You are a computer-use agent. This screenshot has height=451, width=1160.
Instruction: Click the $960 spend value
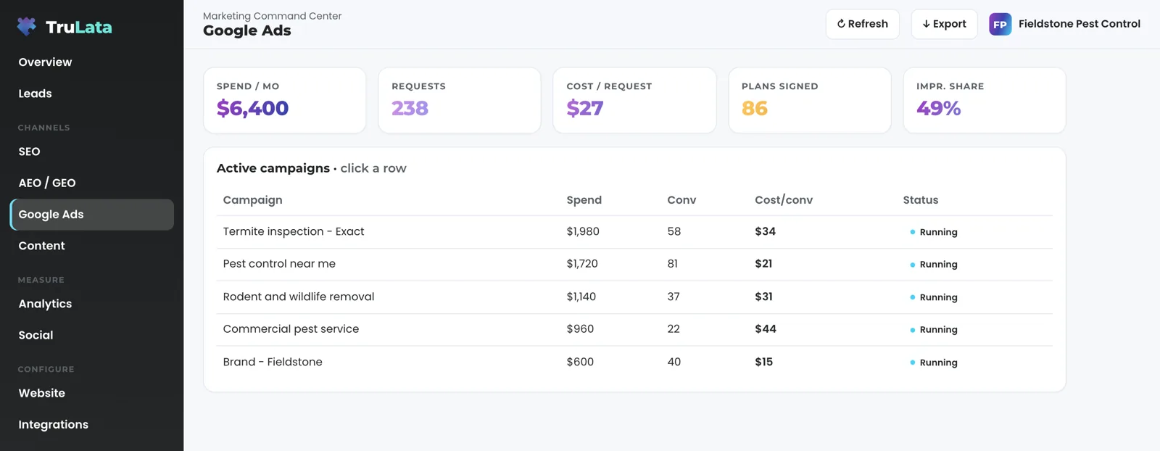580,329
